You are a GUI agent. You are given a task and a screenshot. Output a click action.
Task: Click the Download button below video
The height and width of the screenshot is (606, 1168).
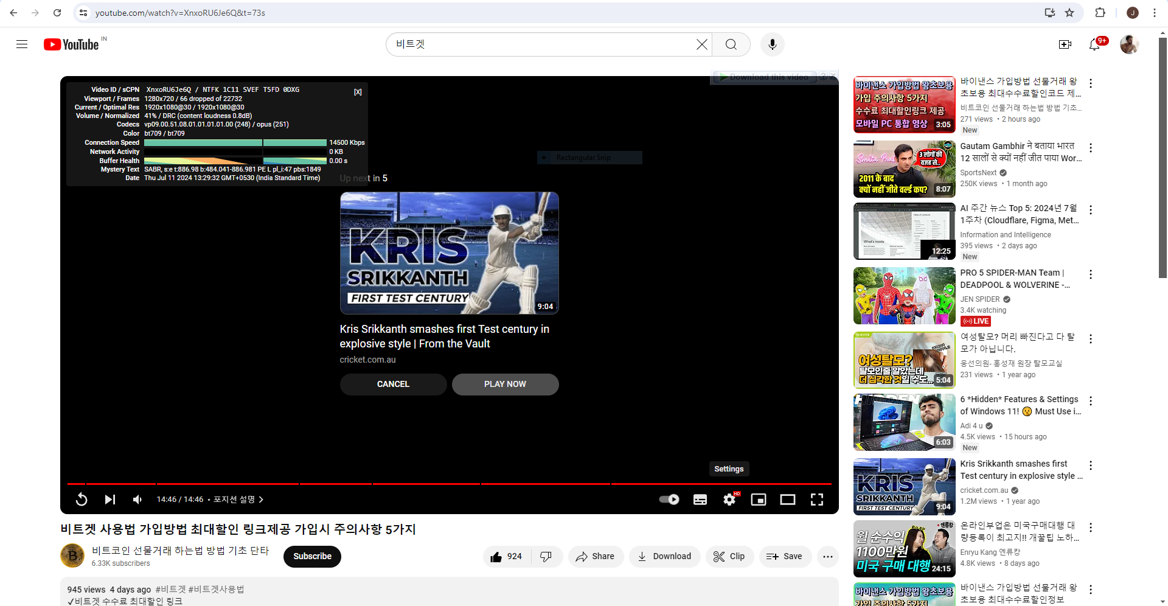664,557
